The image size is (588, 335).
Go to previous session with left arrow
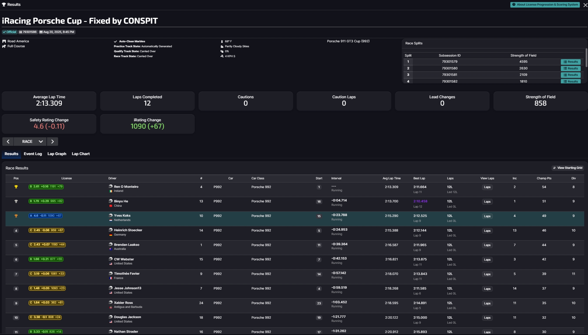[x=8, y=142]
